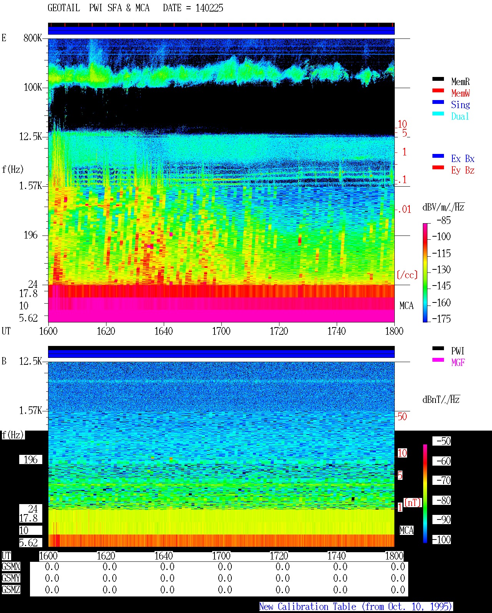Click the MemW legend text

pyautogui.click(x=460, y=93)
